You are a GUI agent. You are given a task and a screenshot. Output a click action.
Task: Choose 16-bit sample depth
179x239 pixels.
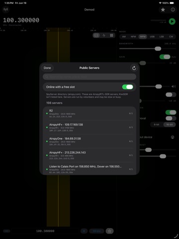click(x=170, y=124)
